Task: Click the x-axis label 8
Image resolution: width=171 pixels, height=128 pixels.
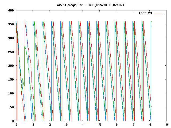Action: [150, 125]
